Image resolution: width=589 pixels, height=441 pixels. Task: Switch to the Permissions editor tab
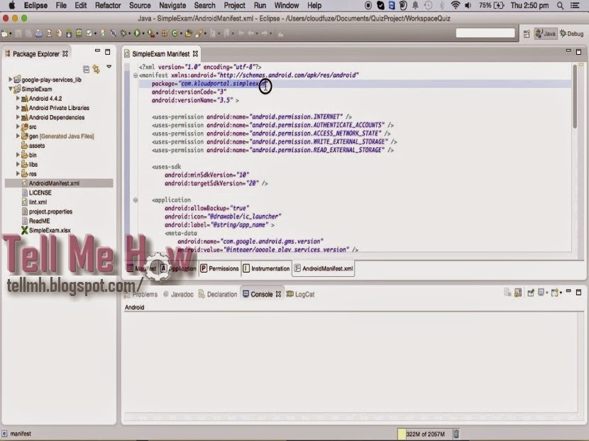[x=220, y=268]
